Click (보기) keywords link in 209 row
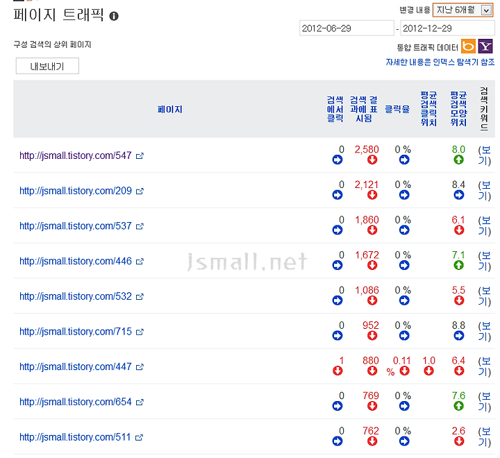This screenshot has width=500, height=458. (x=485, y=191)
